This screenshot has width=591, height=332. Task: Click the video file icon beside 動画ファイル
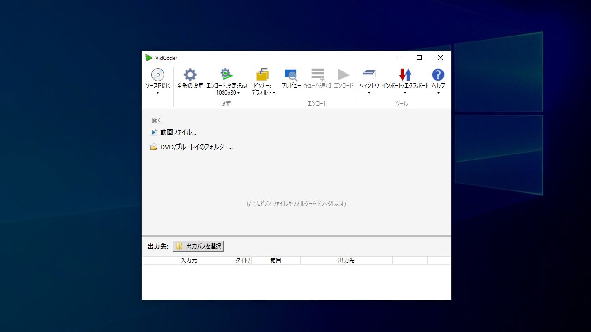pyautogui.click(x=154, y=132)
